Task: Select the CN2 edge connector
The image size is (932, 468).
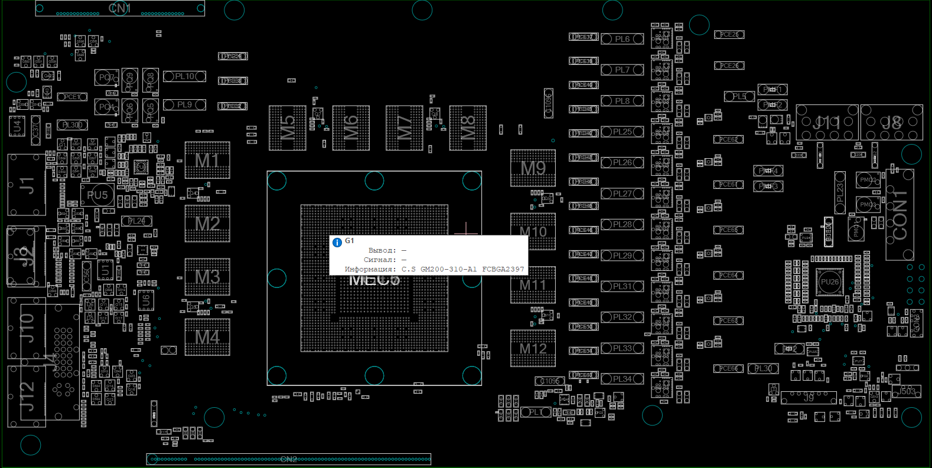Action: tap(289, 459)
